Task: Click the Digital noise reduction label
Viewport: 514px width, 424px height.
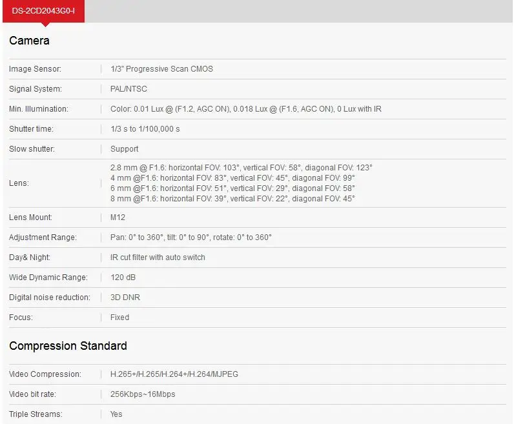Action: [50, 298]
